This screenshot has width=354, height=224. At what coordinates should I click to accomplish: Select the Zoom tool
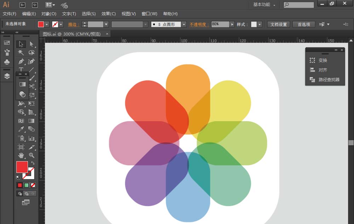32,155
